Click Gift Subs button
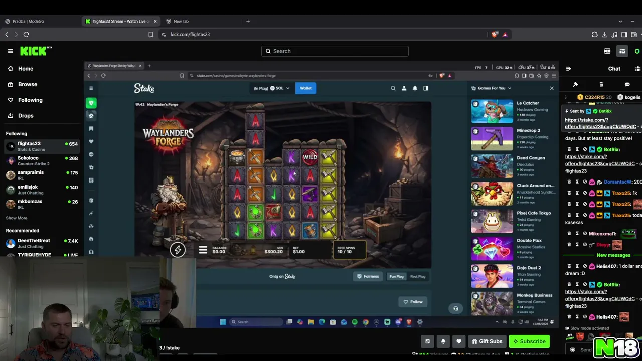The width and height of the screenshot is (642, 361). (487, 341)
